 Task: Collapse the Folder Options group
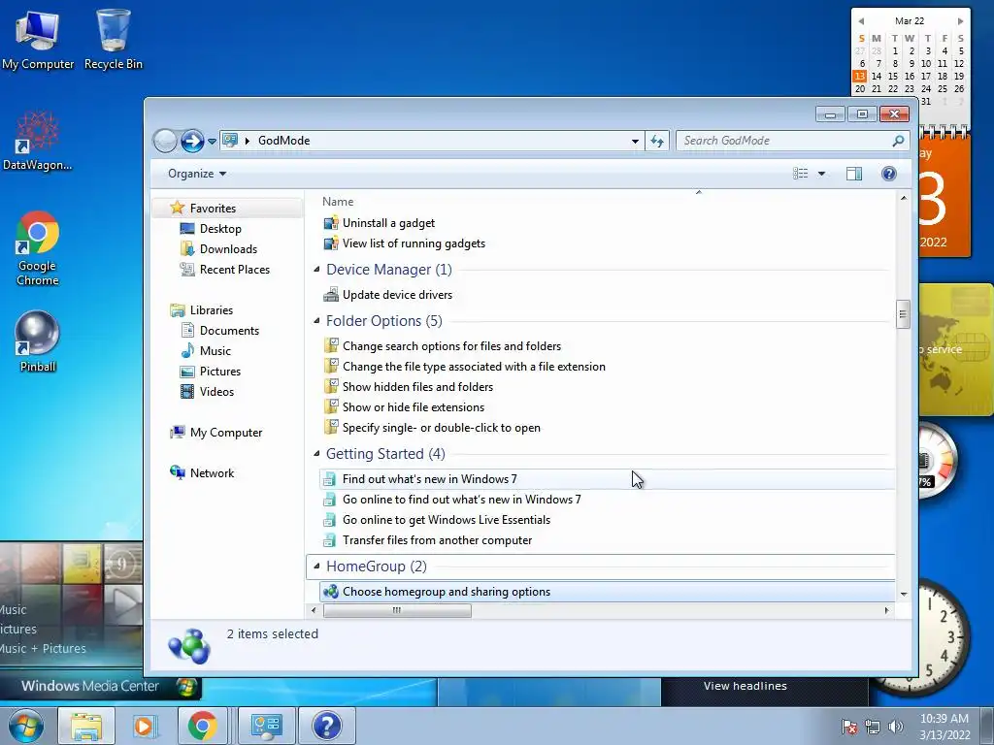click(316, 320)
